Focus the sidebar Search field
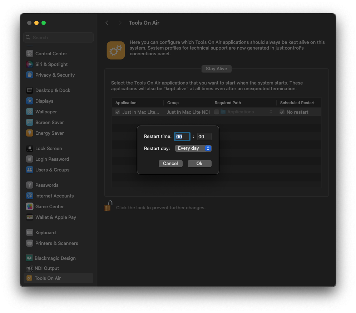The height and width of the screenshot is (313, 356). tap(58, 37)
